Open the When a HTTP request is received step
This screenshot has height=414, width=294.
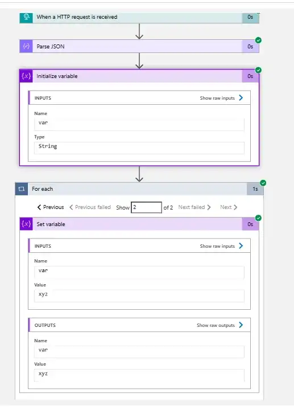coord(139,17)
